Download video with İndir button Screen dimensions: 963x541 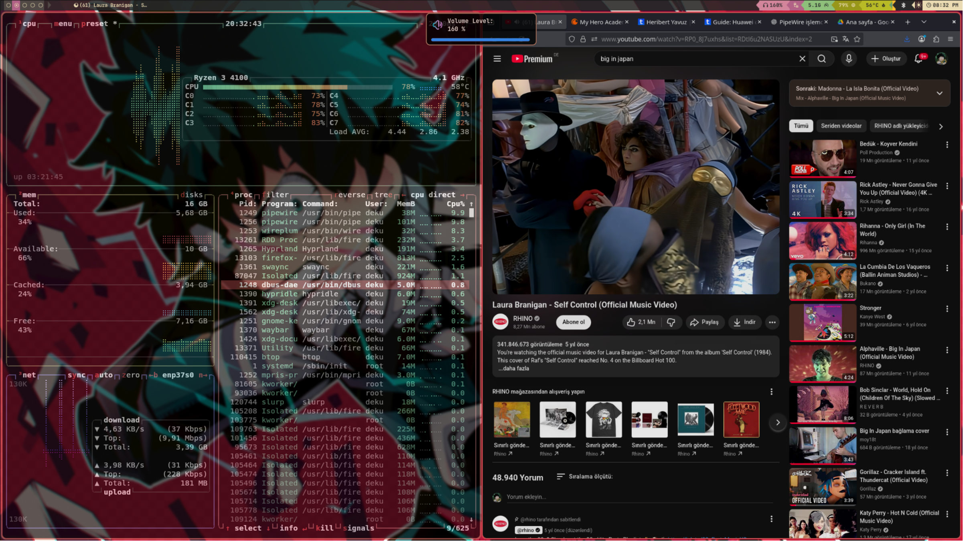pyautogui.click(x=744, y=322)
